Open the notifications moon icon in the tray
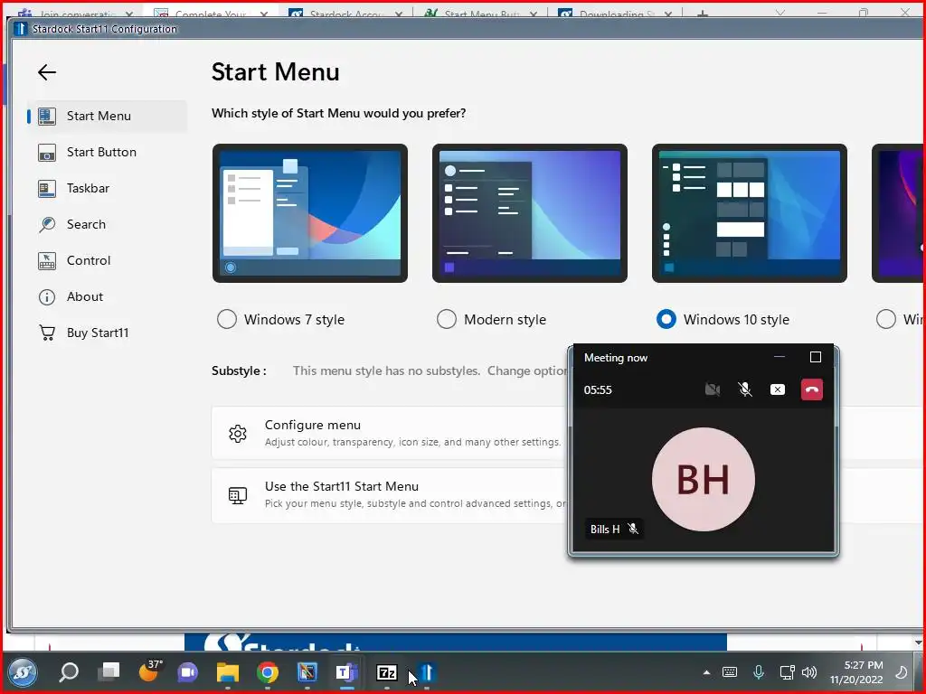The width and height of the screenshot is (926, 694). coord(902,672)
